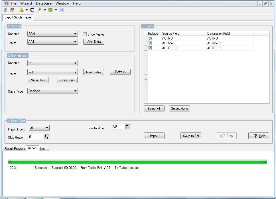
Task: Open arrow beside the database import icon
Action: (x=27, y=10)
